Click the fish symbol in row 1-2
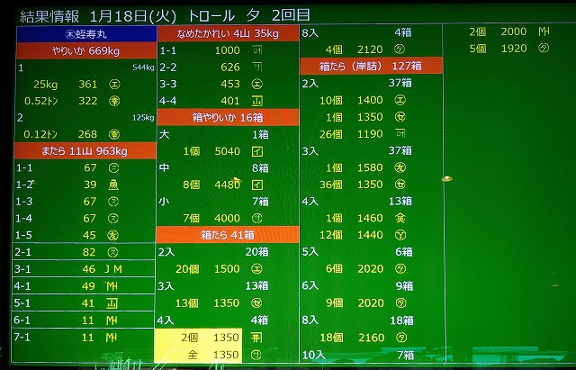Screen dimensions: 576x370 113,184
